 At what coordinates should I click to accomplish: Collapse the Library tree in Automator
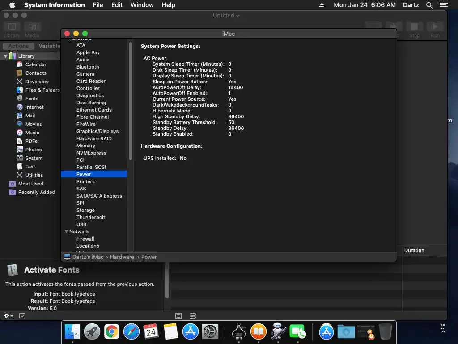(5, 56)
